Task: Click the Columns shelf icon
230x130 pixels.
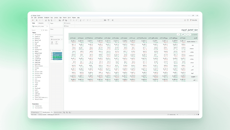Action: click(65, 23)
